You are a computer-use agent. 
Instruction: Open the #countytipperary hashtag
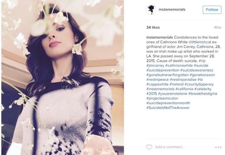199,84
